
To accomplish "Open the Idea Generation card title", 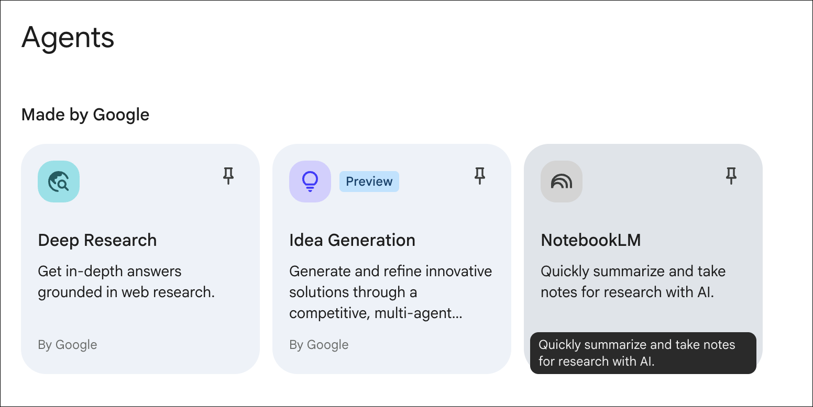I will point(352,240).
